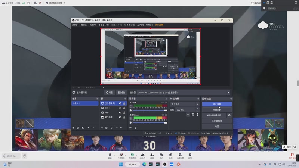Undock the Sources panel
The height and width of the screenshot is (168, 299).
tap(125, 99)
